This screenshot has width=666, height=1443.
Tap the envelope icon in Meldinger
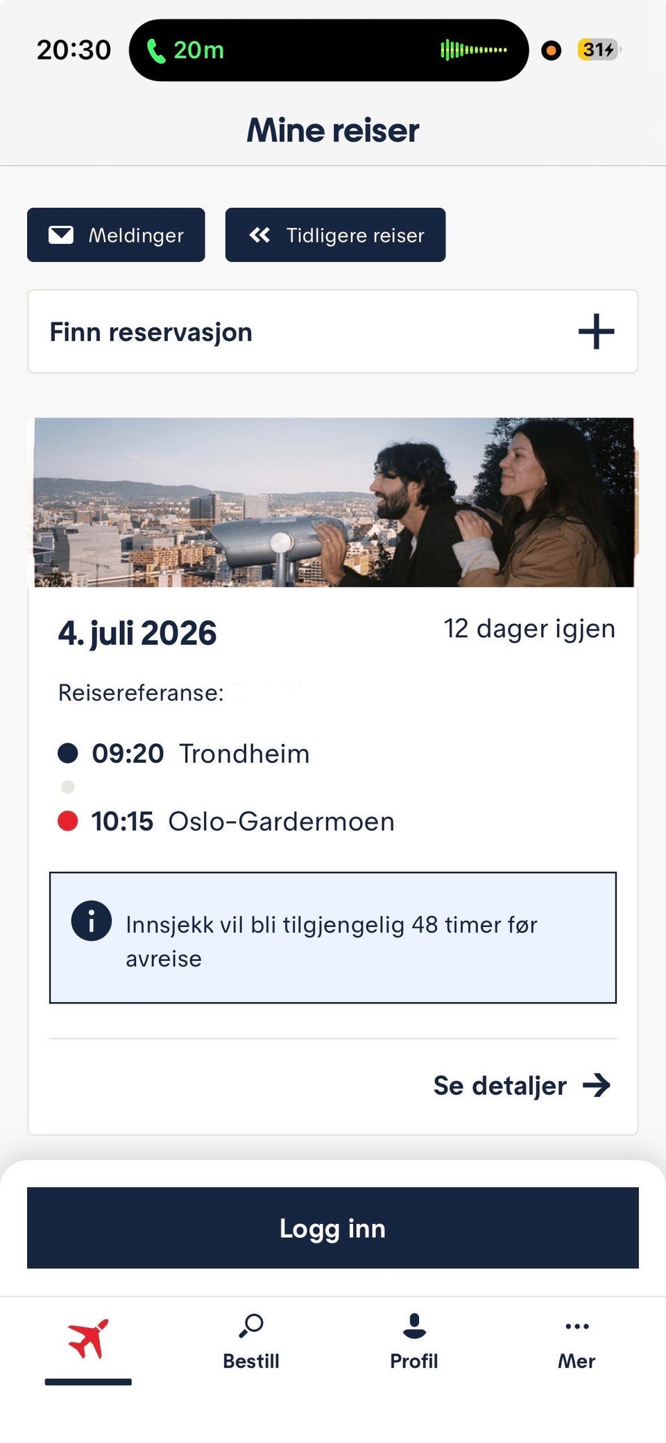(x=61, y=235)
